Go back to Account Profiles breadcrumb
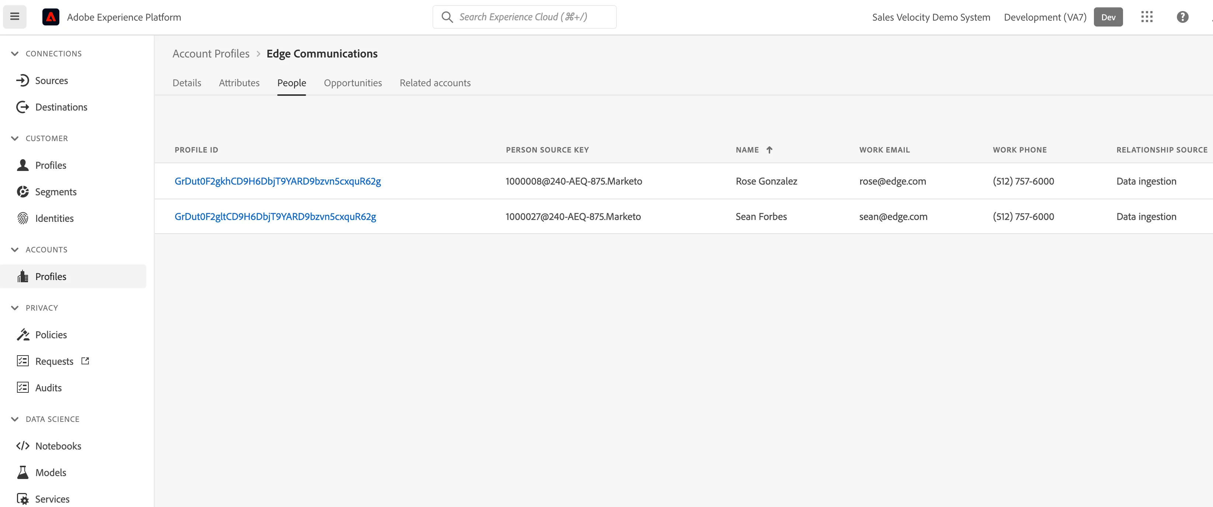This screenshot has width=1213, height=507. coord(211,54)
